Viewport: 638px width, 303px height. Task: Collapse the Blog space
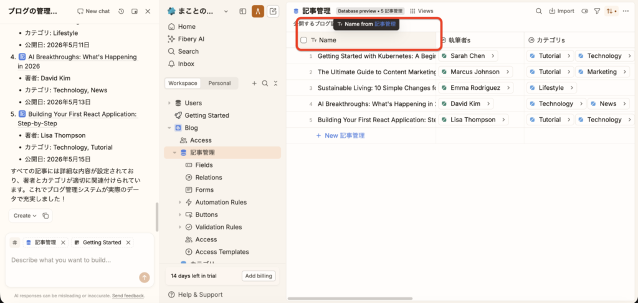(x=169, y=128)
